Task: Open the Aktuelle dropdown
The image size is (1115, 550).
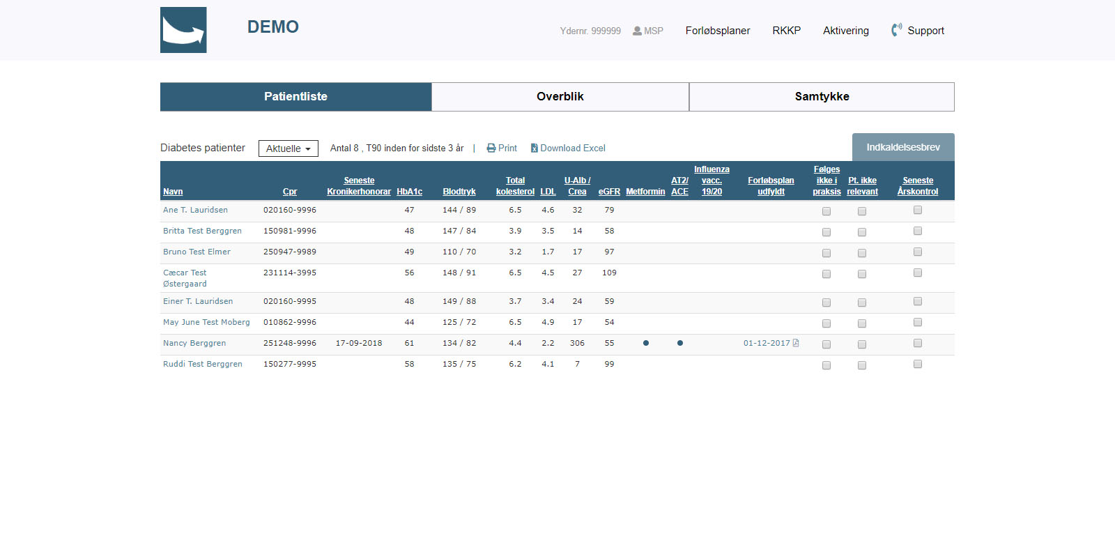Action: (x=289, y=148)
